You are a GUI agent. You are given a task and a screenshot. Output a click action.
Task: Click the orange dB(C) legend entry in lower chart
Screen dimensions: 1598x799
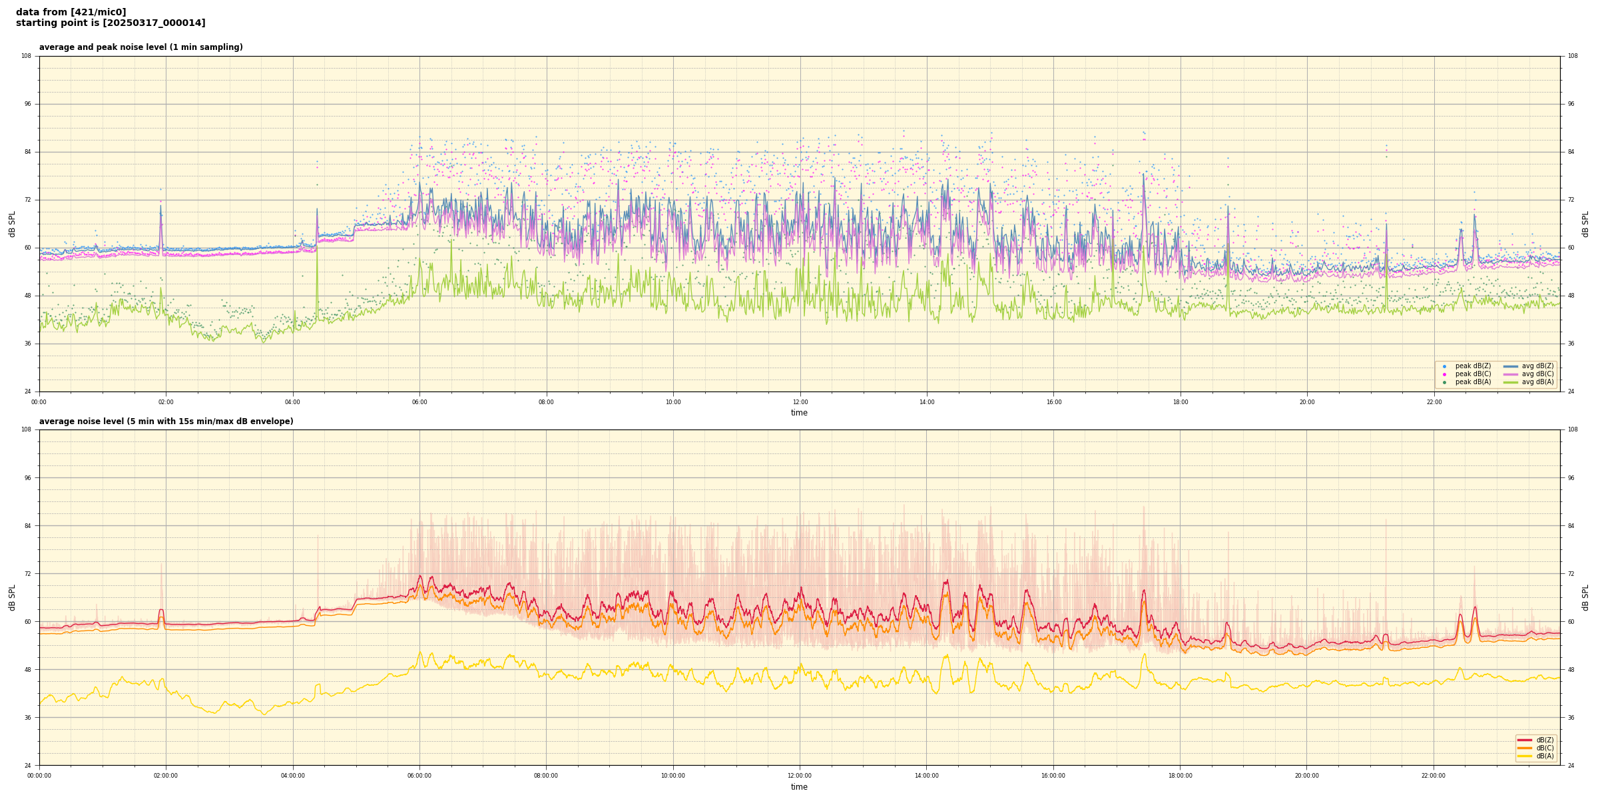tap(1525, 748)
